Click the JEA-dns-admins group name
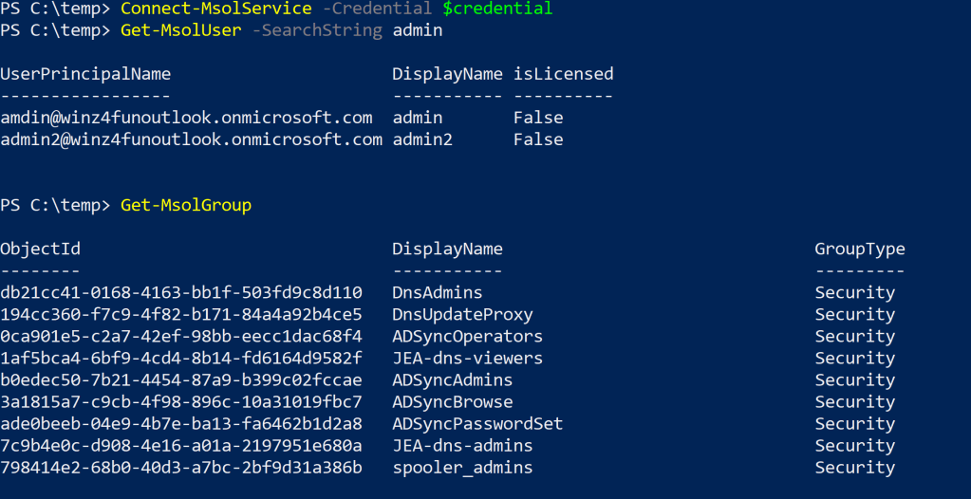Screen dimensions: 971x499 [x=462, y=446]
